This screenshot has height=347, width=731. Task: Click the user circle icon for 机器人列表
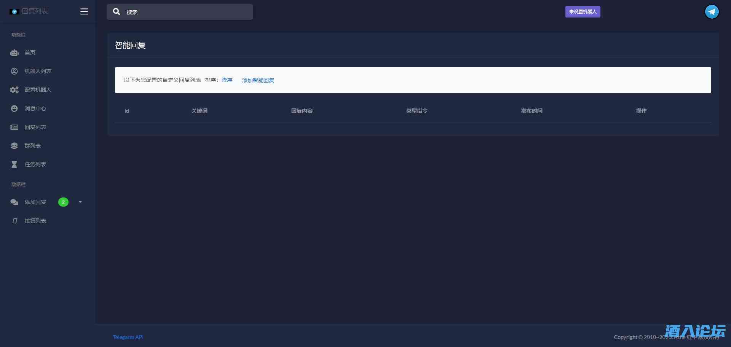(x=14, y=71)
